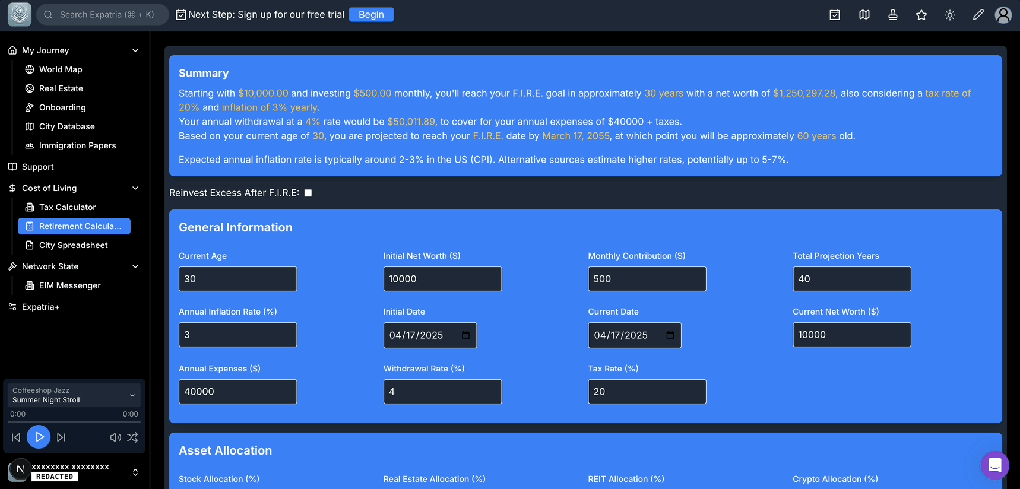Screen dimensions: 1020x489
Task: Collapse the My Journey section
Action: (x=135, y=50)
